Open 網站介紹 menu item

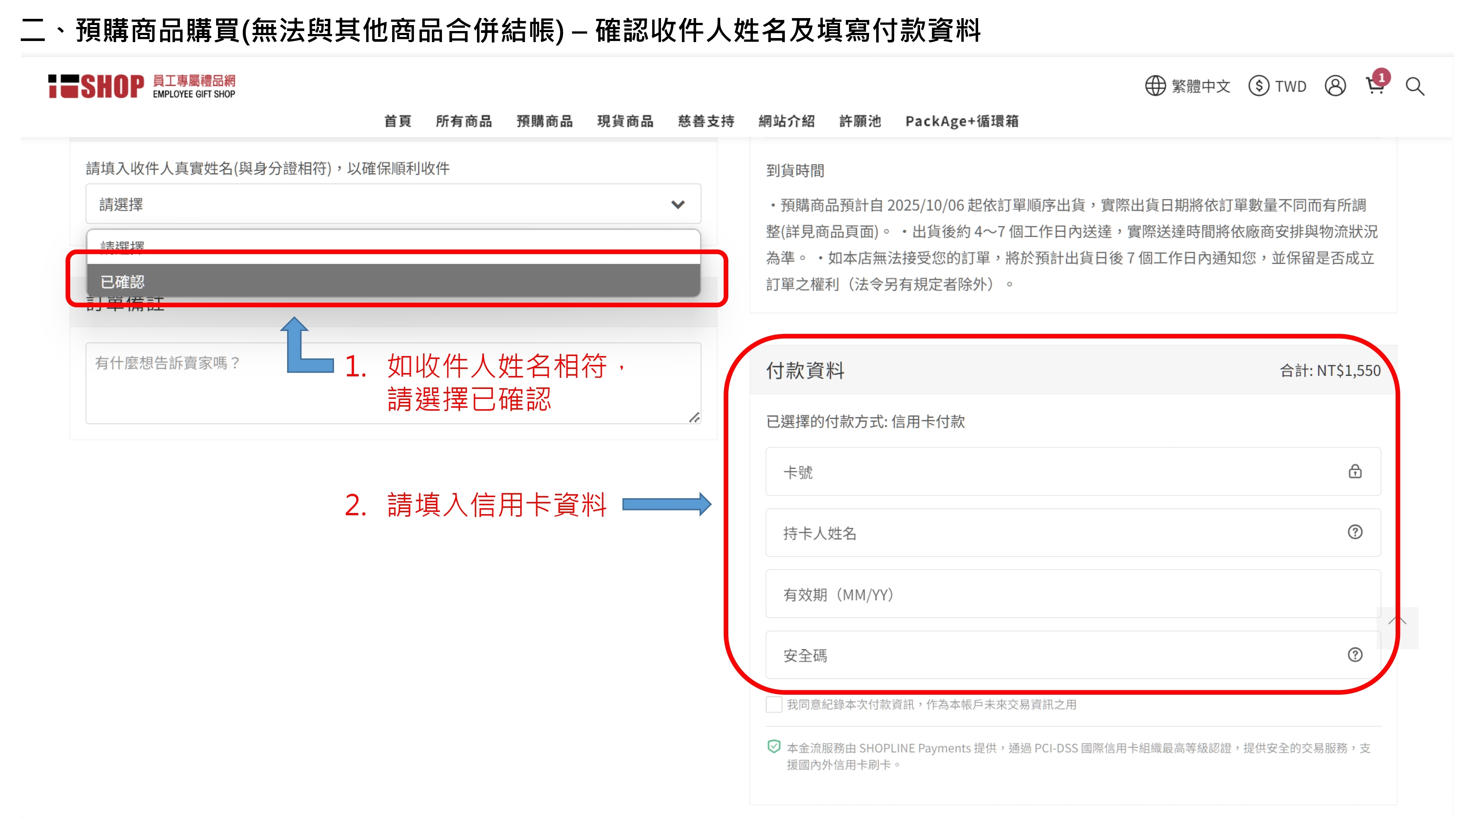787,121
